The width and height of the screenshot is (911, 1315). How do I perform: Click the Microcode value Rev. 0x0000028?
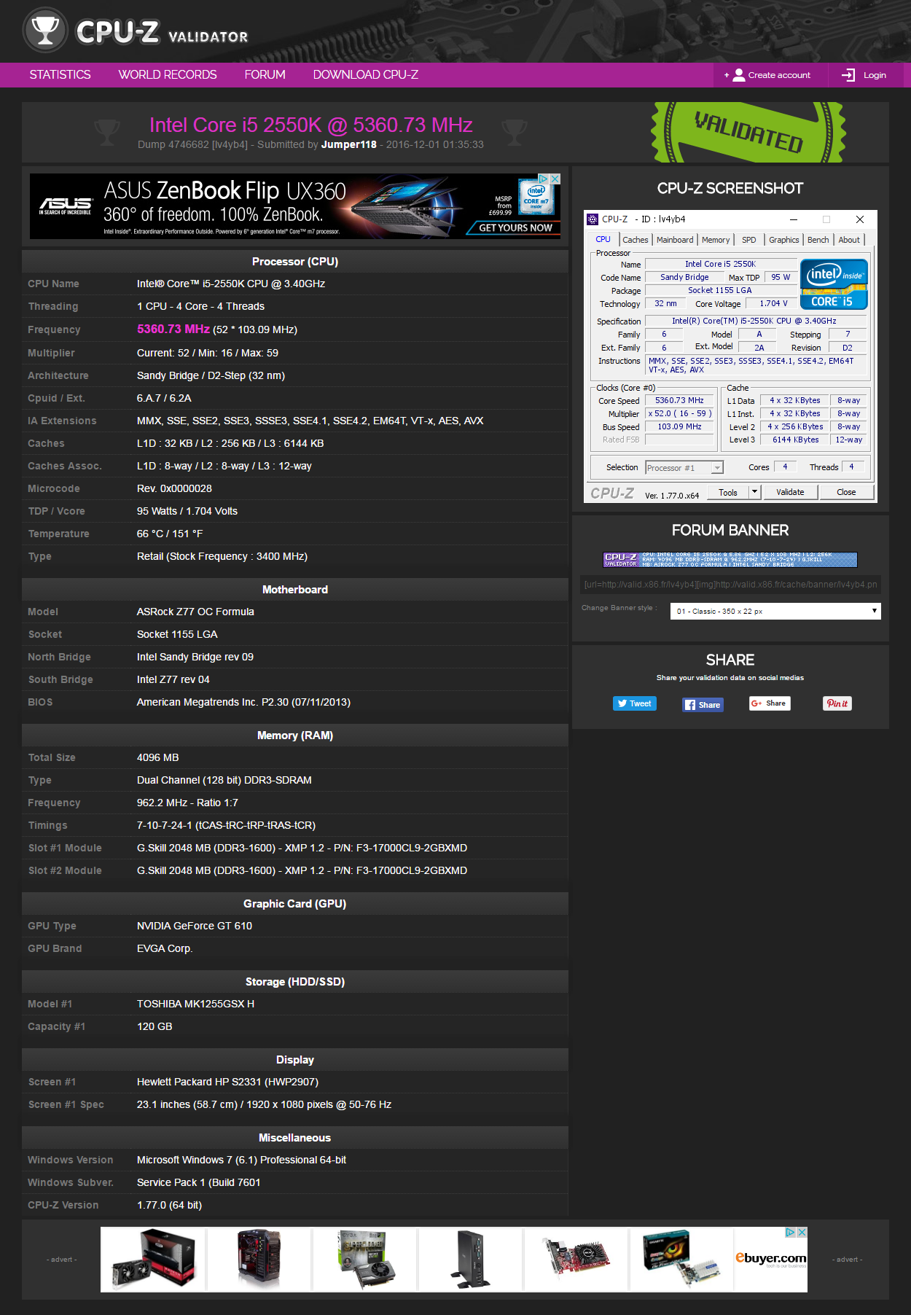[x=174, y=488]
